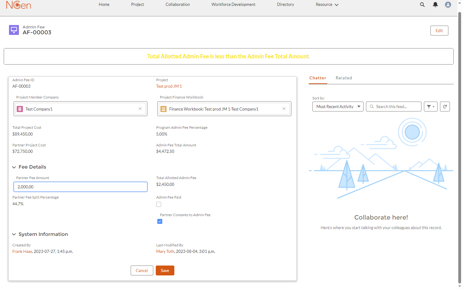462x289 pixels.
Task: Refresh the Chatter feed
Action: 445,107
